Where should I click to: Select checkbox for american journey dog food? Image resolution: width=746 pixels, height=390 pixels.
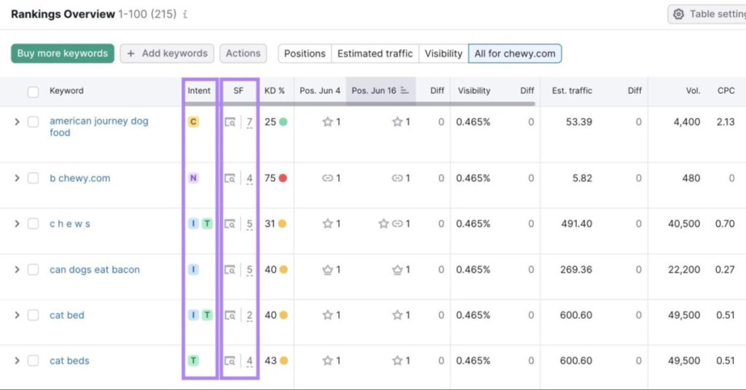click(x=33, y=122)
